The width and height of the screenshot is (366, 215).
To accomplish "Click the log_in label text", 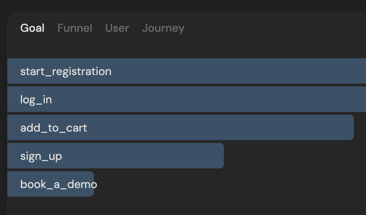I will coord(36,100).
